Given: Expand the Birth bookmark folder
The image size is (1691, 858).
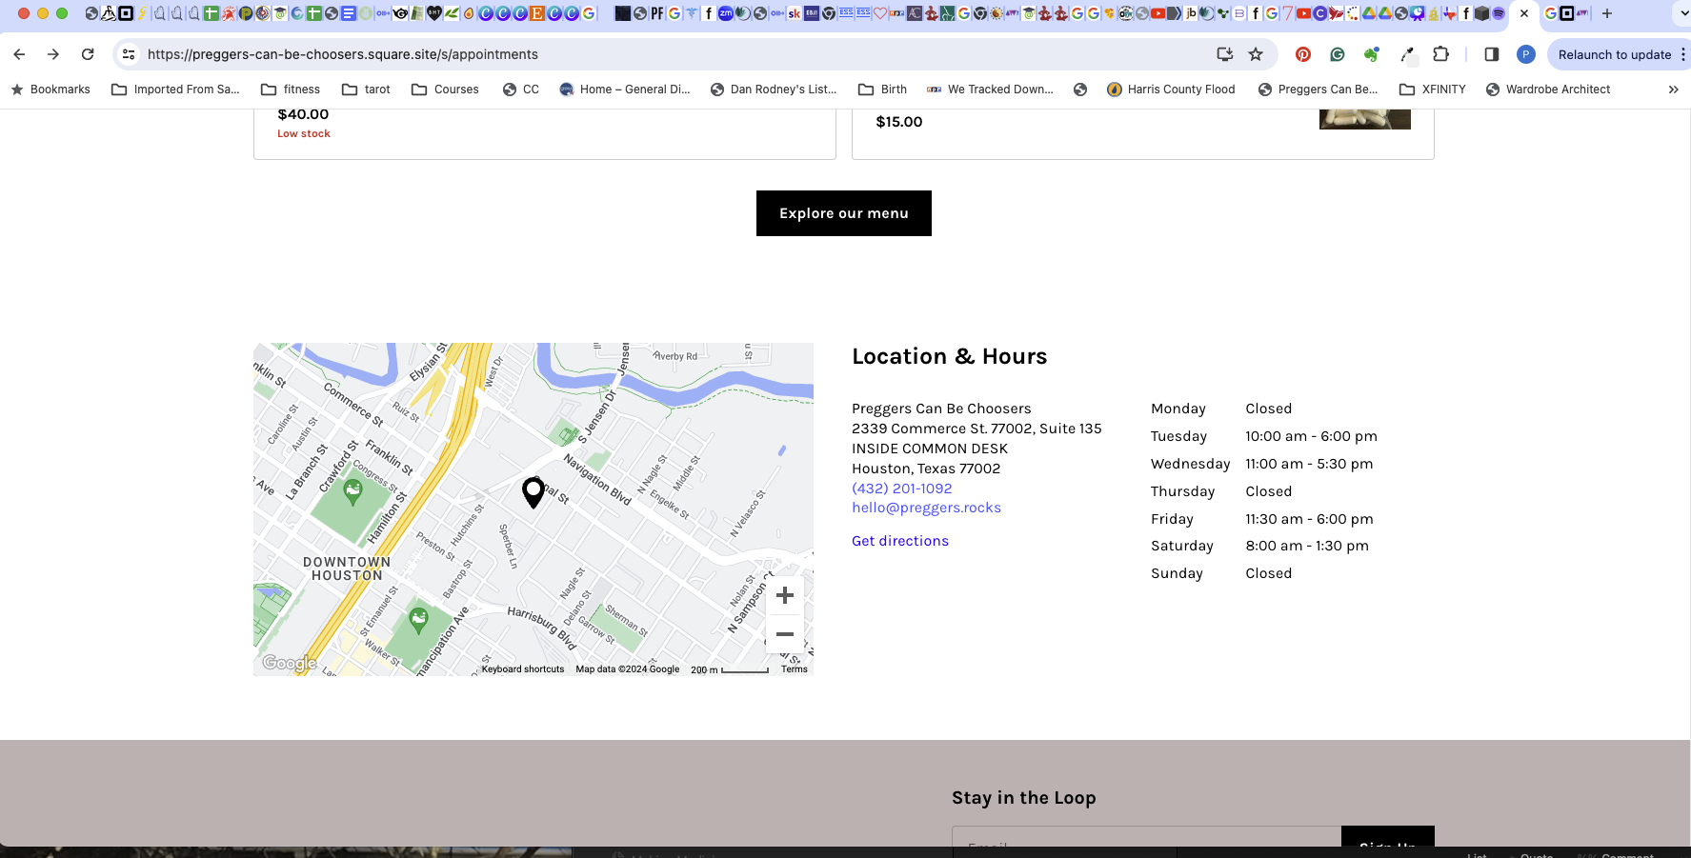Looking at the screenshot, I should (x=882, y=90).
